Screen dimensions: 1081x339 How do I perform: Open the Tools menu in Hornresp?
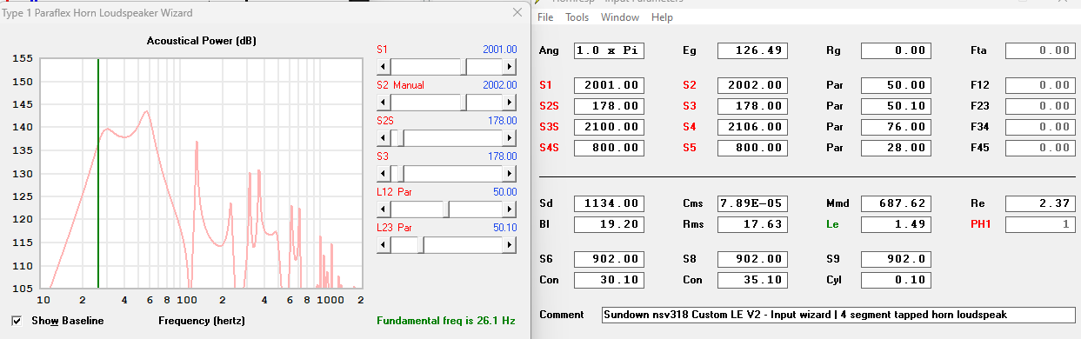(577, 17)
